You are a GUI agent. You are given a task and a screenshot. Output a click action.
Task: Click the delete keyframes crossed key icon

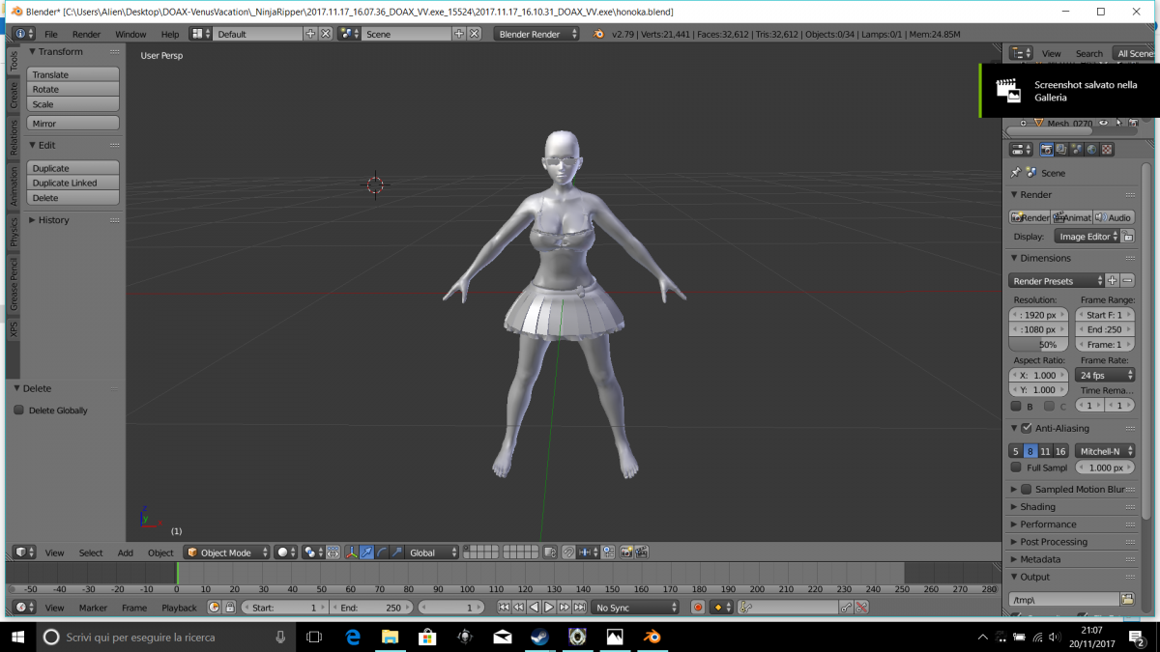click(861, 608)
